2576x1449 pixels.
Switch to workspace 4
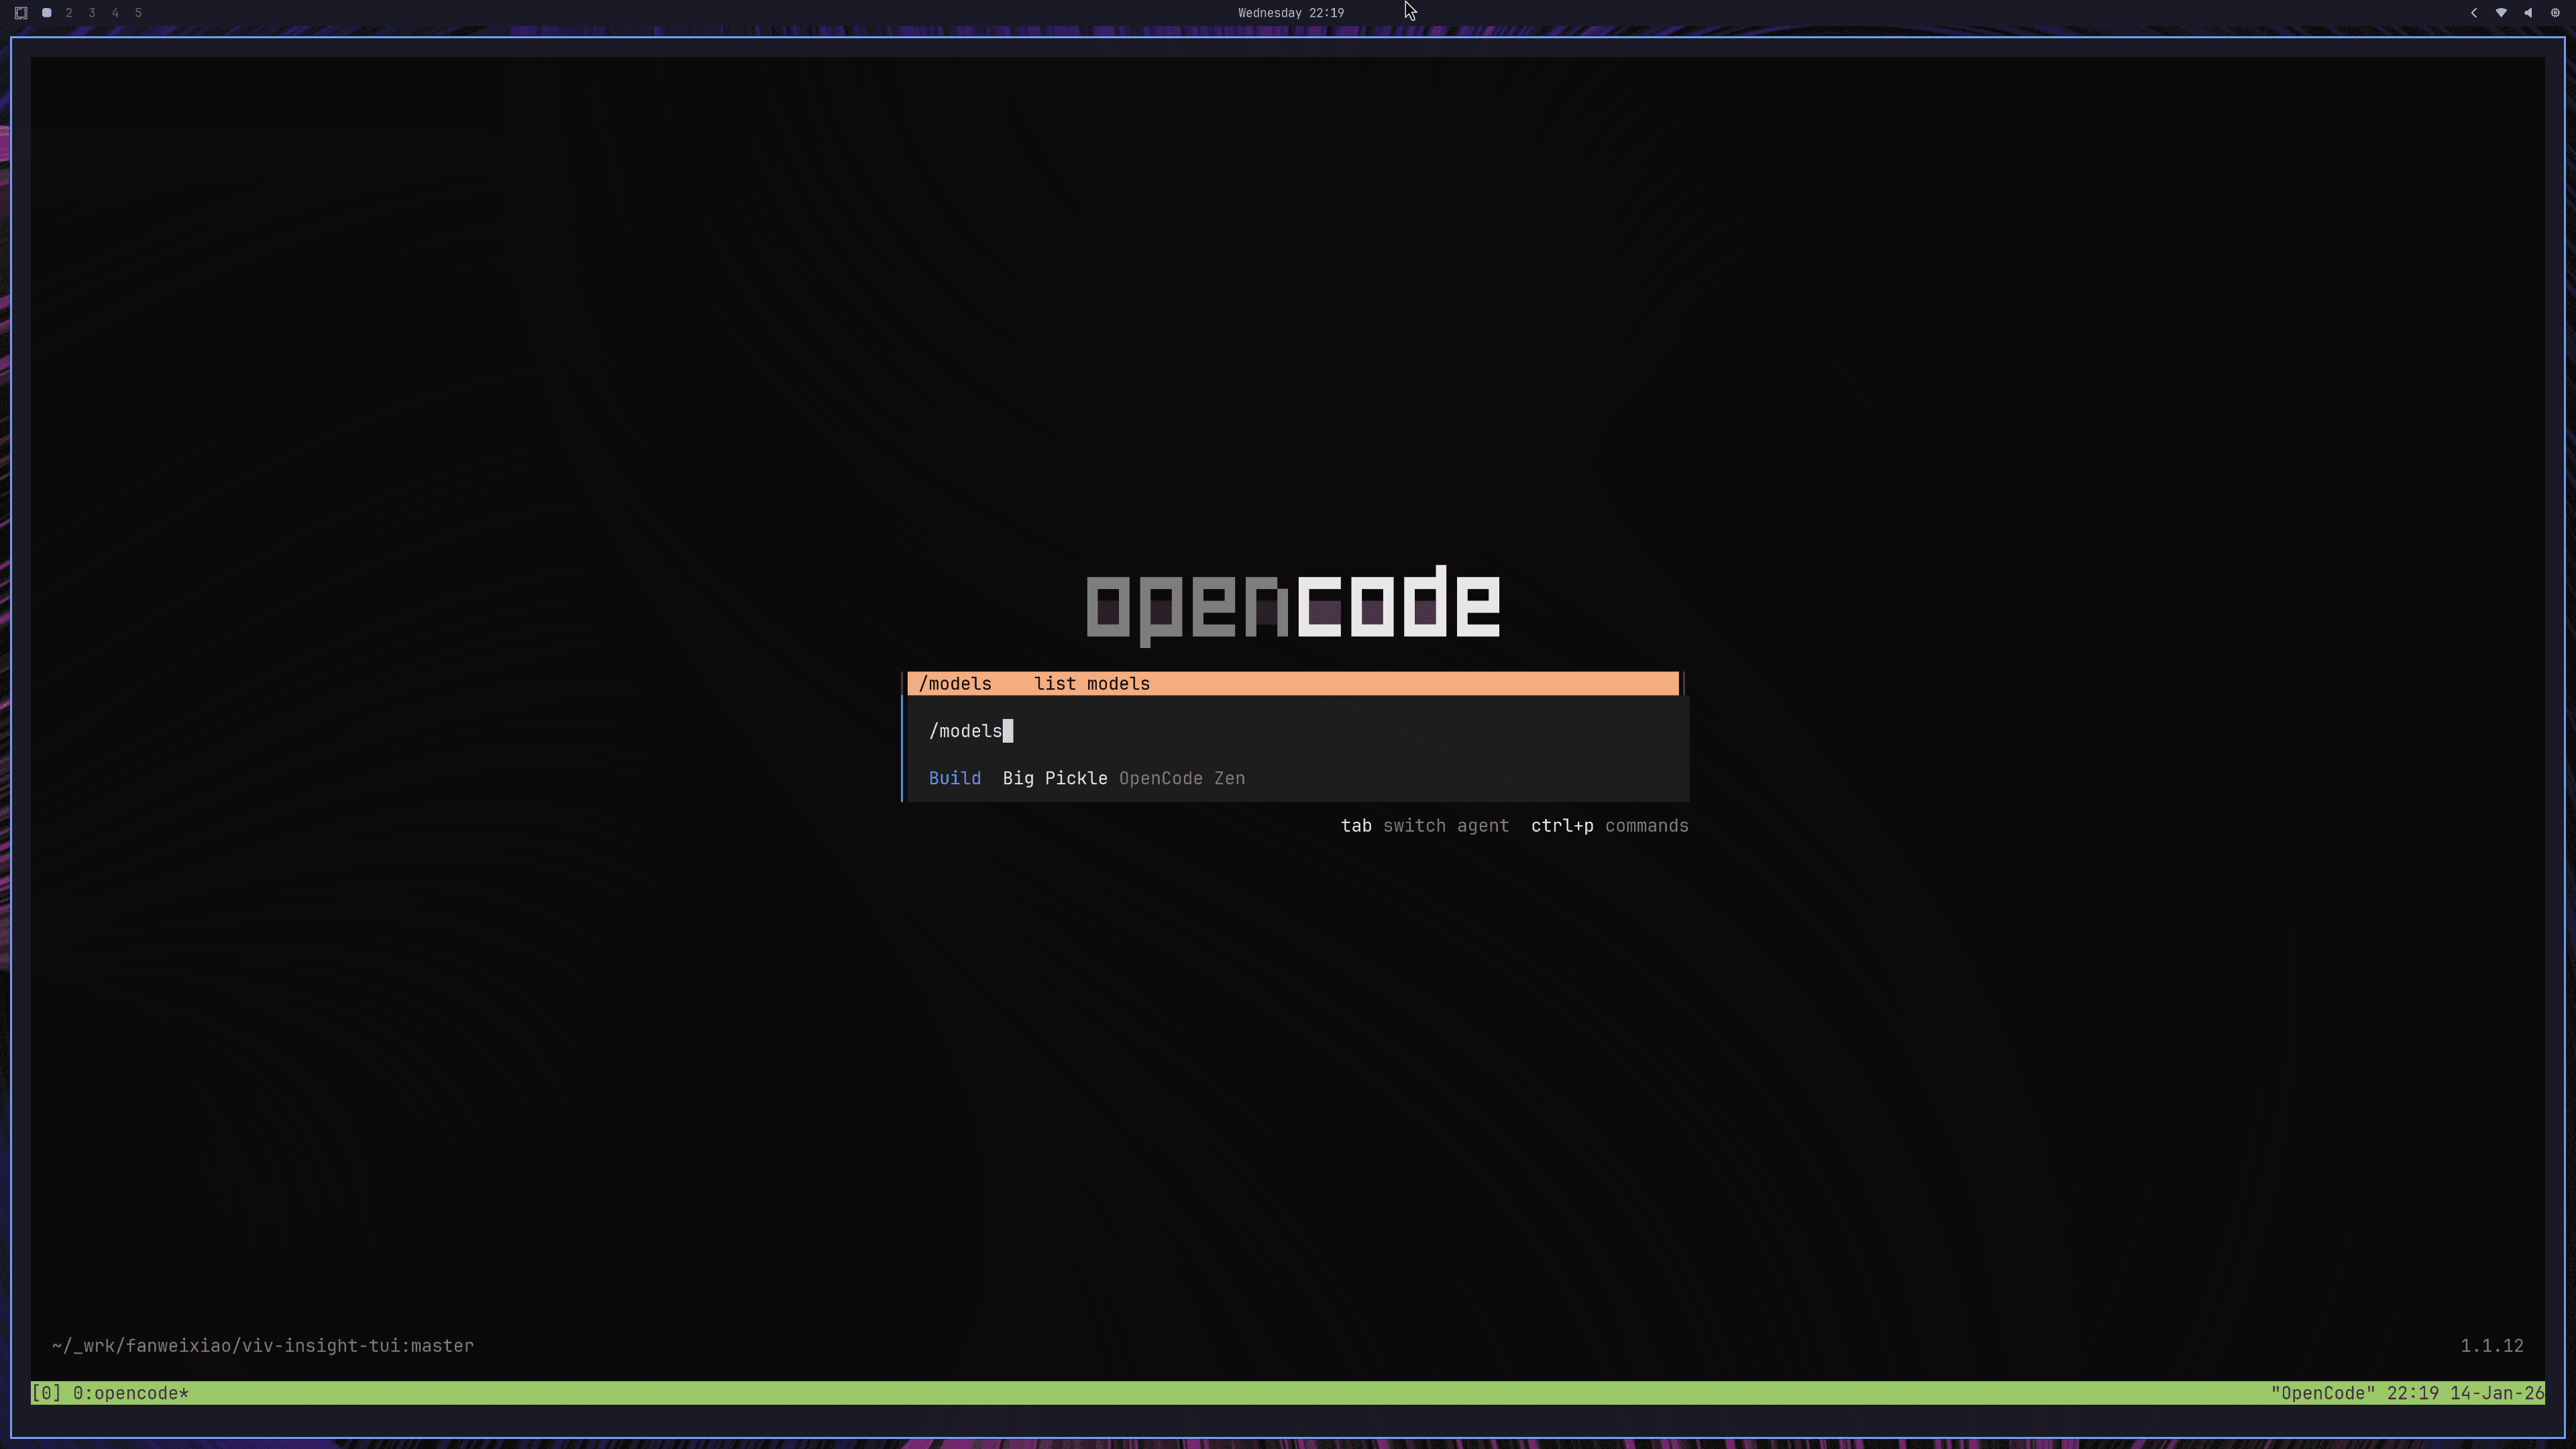[x=115, y=13]
